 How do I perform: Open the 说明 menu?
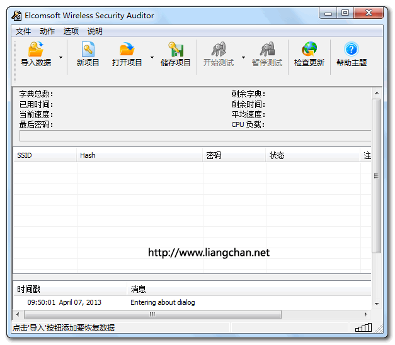pyautogui.click(x=94, y=31)
